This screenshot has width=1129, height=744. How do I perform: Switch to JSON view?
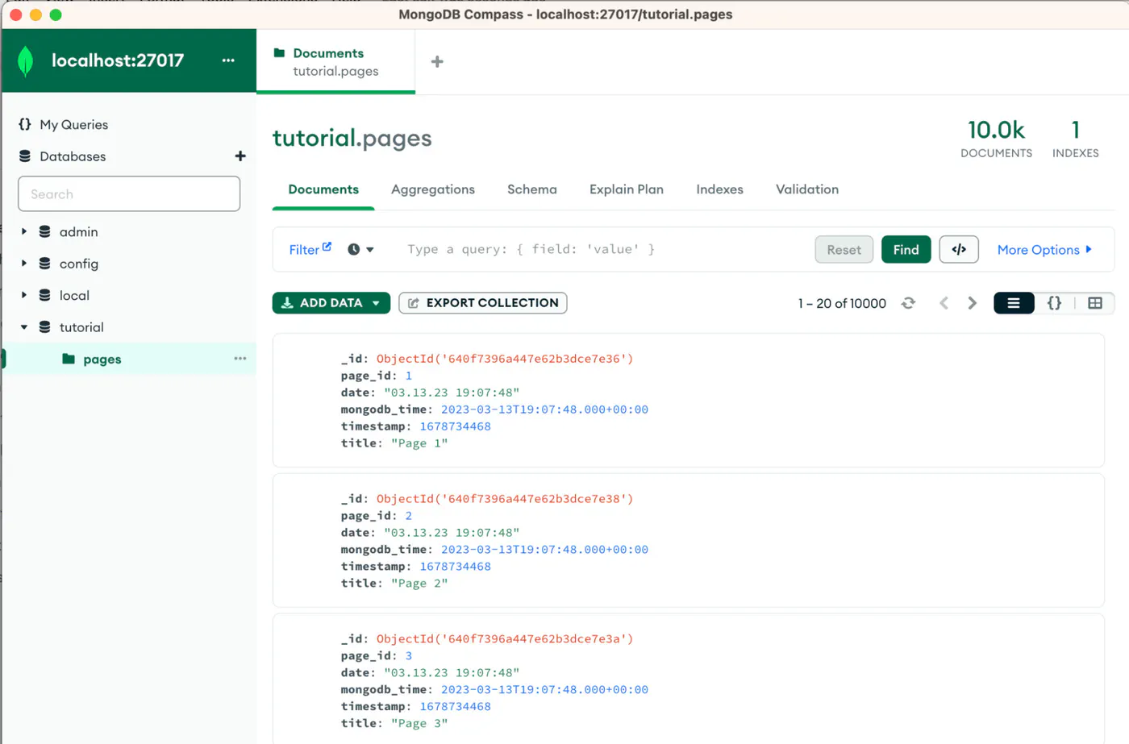tap(1054, 303)
